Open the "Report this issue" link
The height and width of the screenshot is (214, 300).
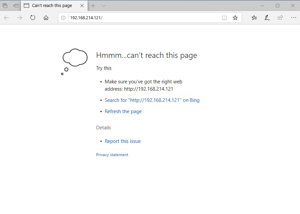[122, 141]
